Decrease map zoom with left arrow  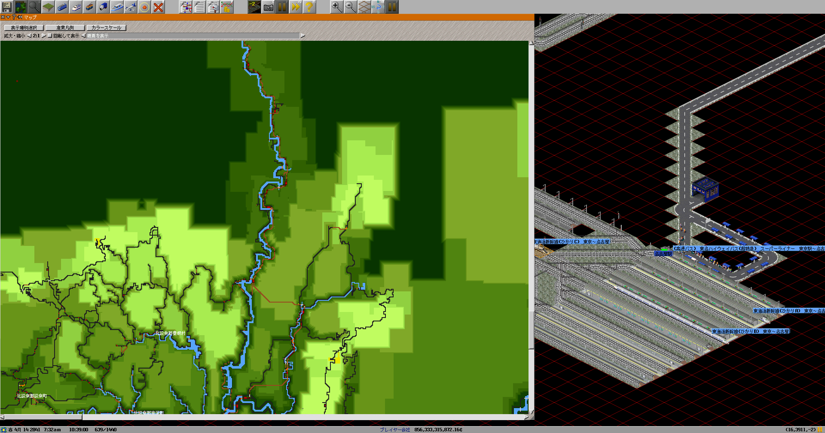tap(29, 36)
